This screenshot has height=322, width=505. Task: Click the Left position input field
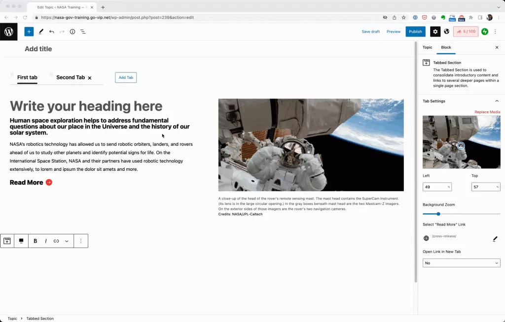click(x=434, y=187)
